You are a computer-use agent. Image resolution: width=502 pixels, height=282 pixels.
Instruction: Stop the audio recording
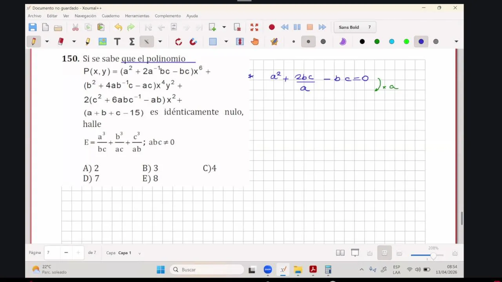coord(310,27)
